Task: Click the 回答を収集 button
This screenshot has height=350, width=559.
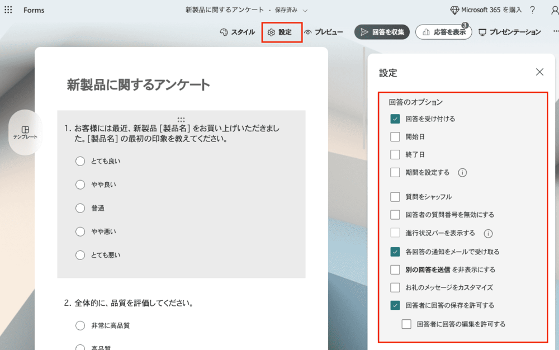Action: pos(382,32)
